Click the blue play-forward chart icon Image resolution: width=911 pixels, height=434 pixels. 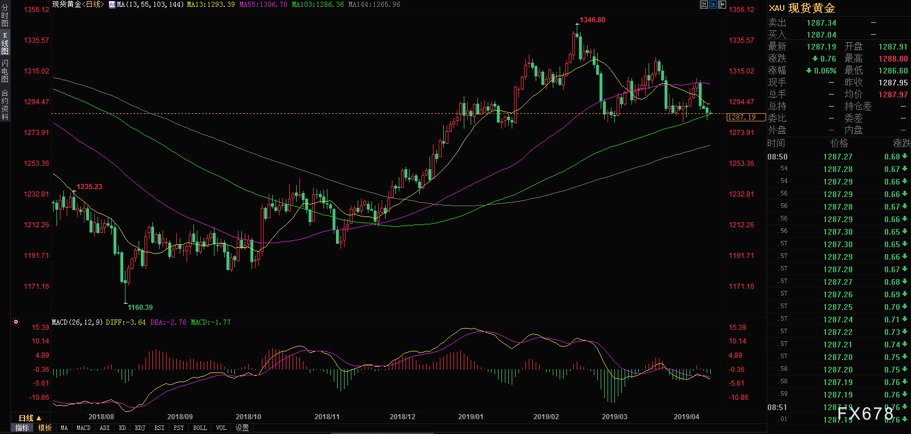pos(713,5)
